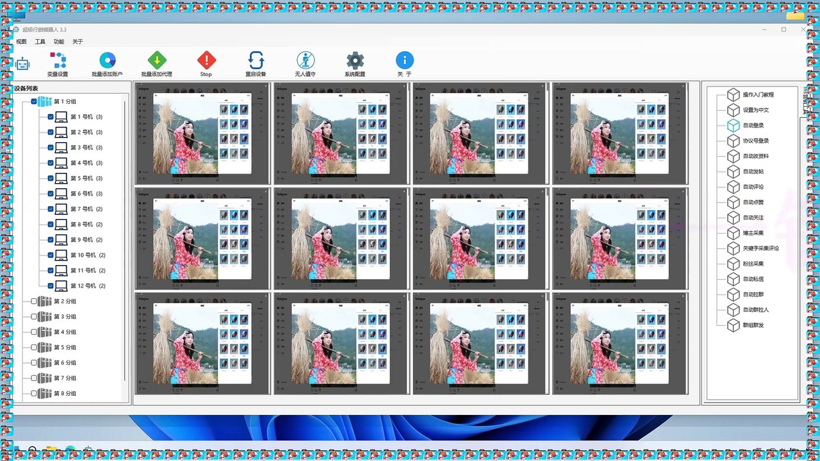Click group icon of 第 5 分组

click(x=45, y=348)
